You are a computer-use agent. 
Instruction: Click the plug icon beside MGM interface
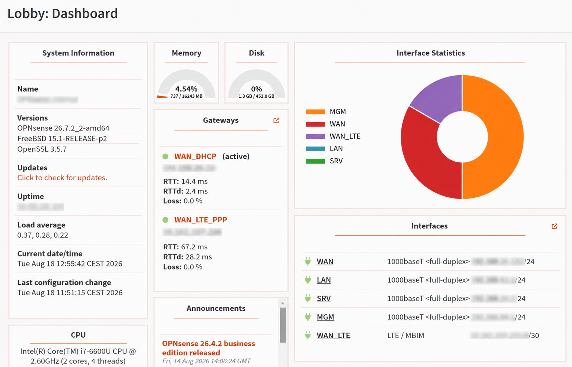click(x=308, y=317)
